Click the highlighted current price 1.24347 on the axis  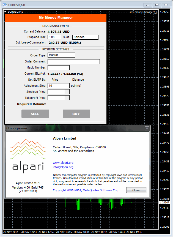165,203
